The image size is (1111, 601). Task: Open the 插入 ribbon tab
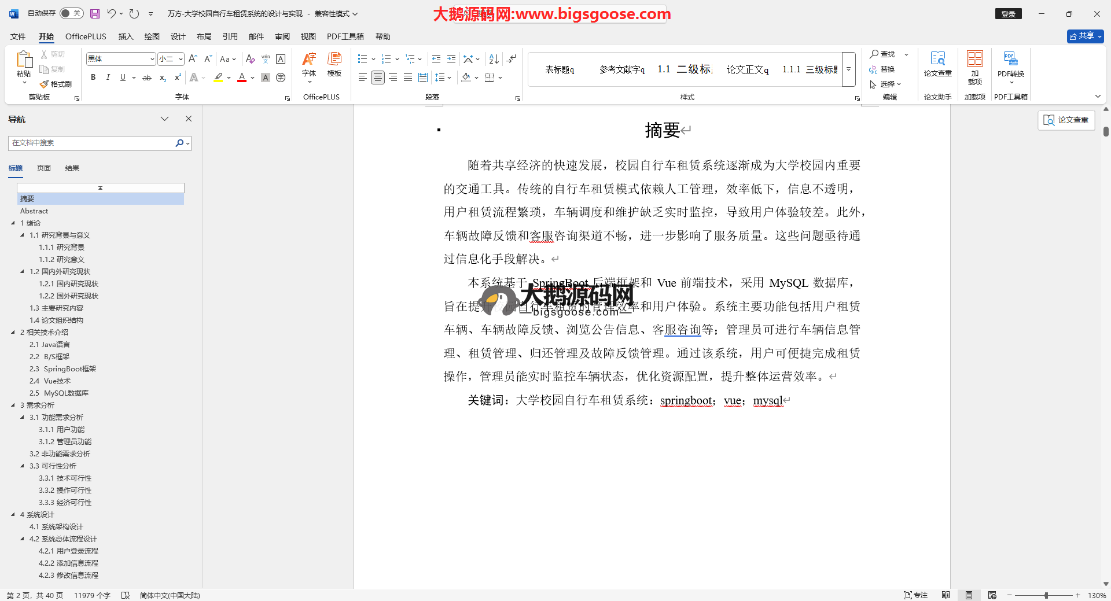pos(126,36)
